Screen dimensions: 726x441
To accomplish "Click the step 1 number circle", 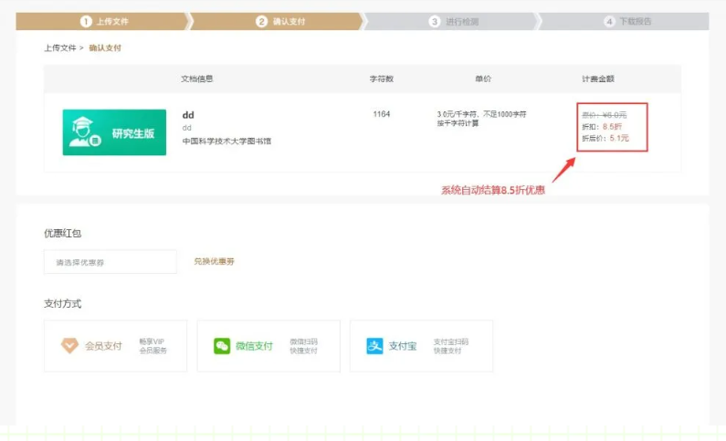I will coord(86,21).
